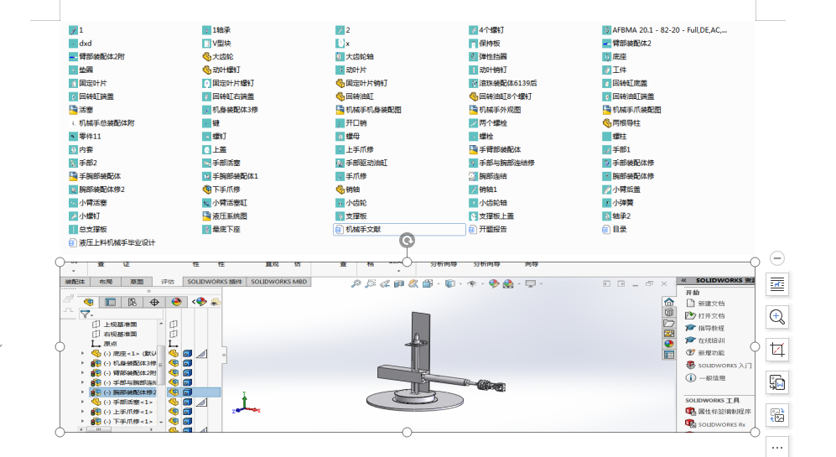The image size is (836, 457).
Task: Select the ConfigurationManager tab icon
Action: click(x=132, y=302)
